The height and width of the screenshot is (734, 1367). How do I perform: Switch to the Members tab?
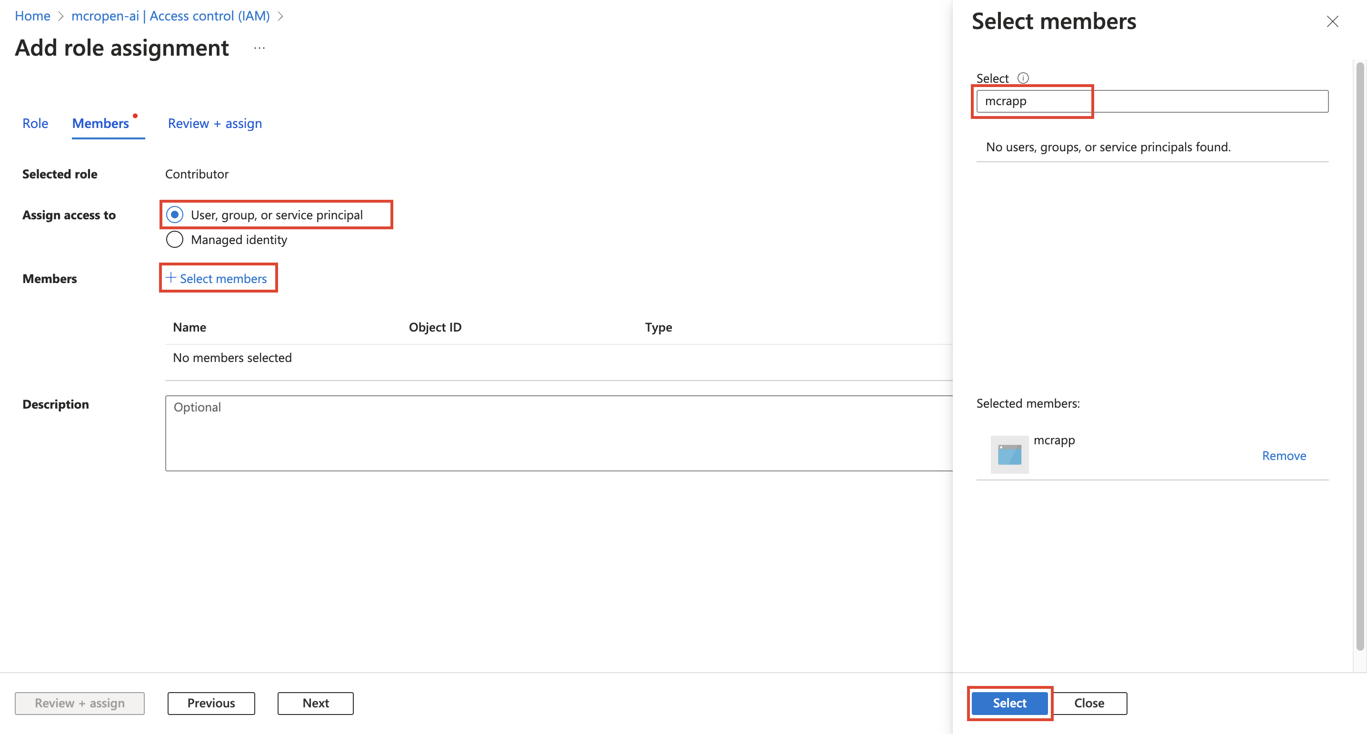click(x=100, y=124)
